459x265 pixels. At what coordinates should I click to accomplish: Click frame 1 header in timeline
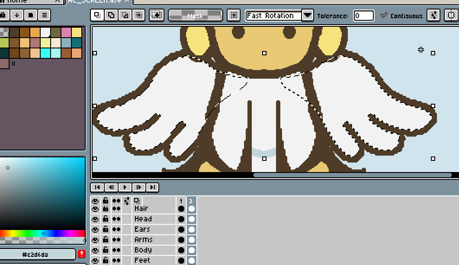coord(181,201)
